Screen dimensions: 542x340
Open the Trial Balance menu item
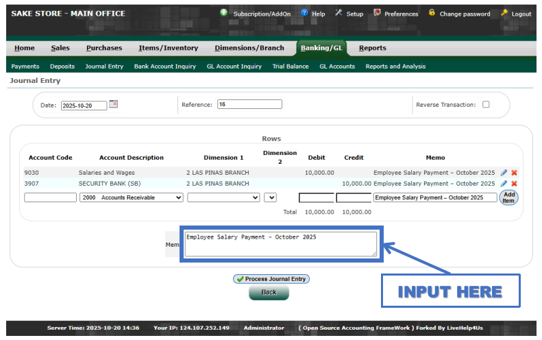290,66
